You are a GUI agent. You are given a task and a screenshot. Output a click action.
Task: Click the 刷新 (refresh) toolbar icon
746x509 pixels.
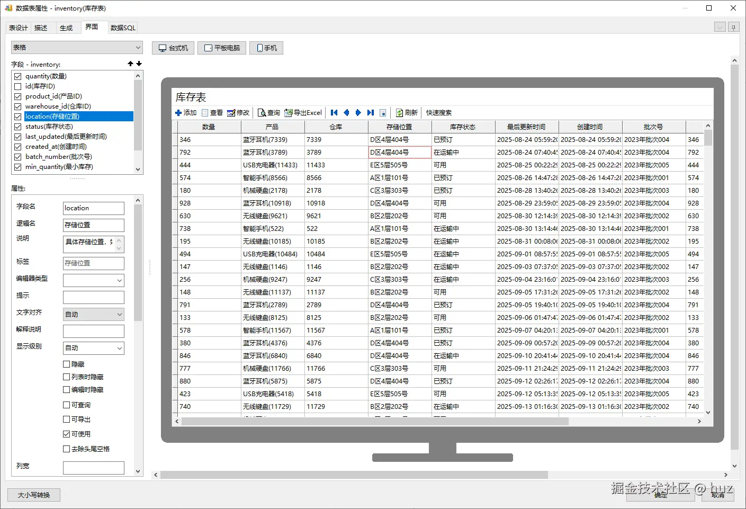click(x=400, y=113)
